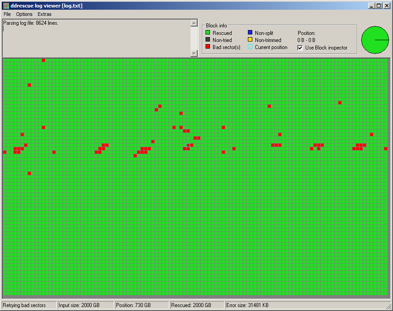Open the Extras menu
Screen dimensions: 393x311
point(44,14)
